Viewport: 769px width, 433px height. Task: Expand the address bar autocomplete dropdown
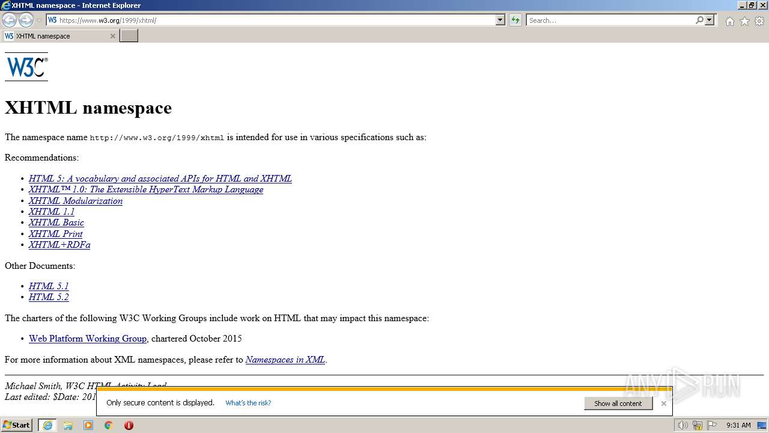click(x=500, y=20)
